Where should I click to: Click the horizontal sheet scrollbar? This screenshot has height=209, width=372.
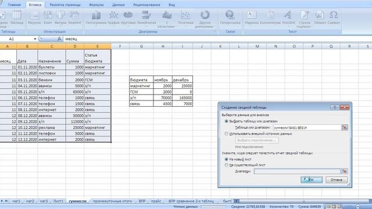click(303, 201)
